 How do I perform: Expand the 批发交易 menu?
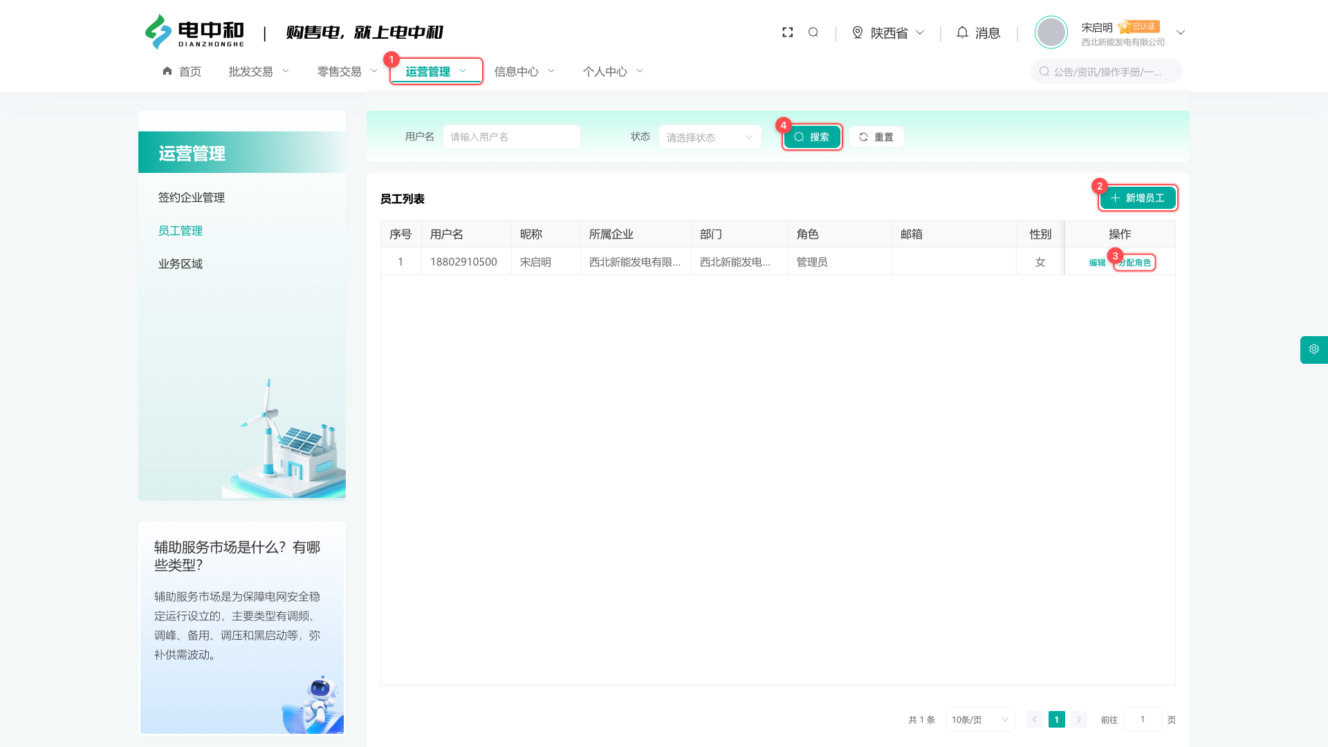[x=259, y=71]
